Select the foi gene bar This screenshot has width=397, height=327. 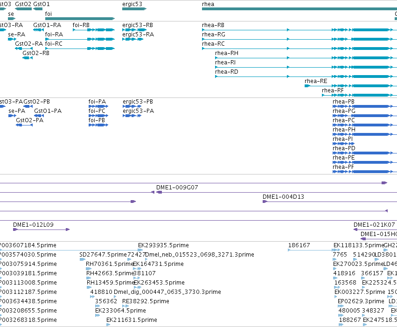(x=80, y=19)
